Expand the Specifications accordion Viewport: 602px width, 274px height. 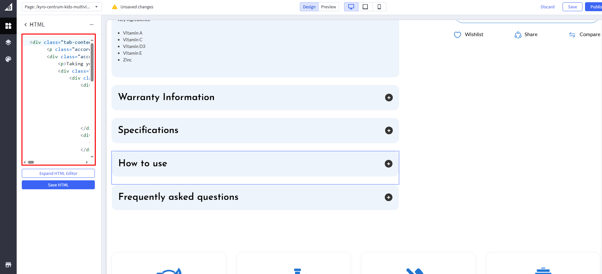(x=389, y=130)
